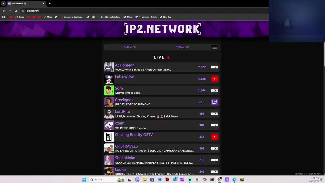Click ozemi's purple avatar thumbnail
The height and width of the screenshot is (183, 325).
coord(109,125)
